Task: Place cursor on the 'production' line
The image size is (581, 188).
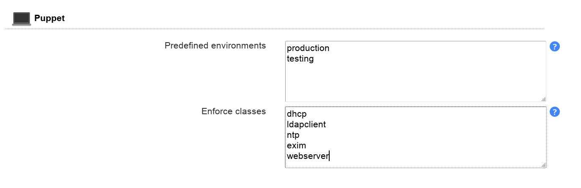Action: click(x=308, y=48)
